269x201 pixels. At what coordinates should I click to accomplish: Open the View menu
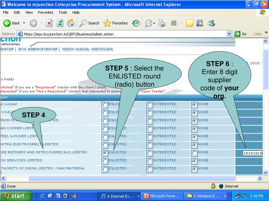point(29,12)
